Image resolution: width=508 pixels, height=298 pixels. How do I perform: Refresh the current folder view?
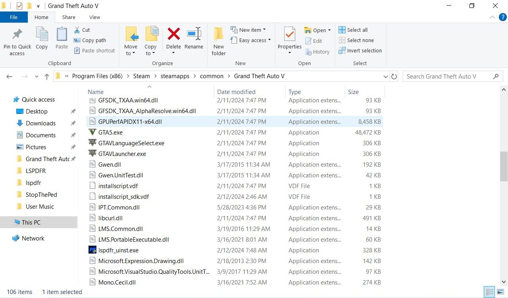394,77
